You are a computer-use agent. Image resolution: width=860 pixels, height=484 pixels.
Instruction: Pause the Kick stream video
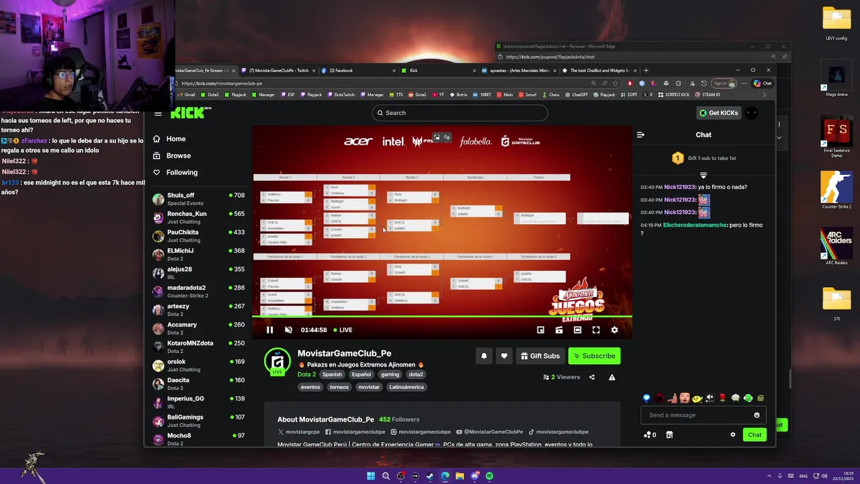click(x=269, y=330)
